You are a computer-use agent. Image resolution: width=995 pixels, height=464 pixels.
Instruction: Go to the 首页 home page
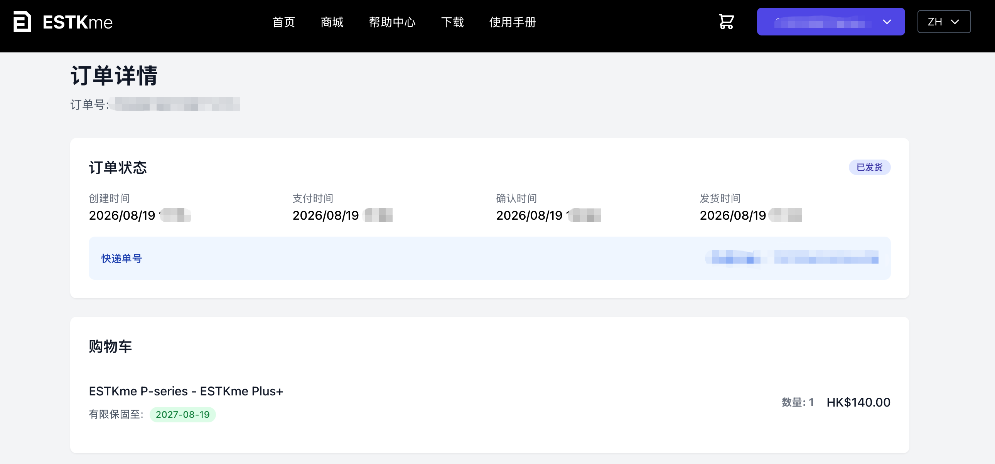pyautogui.click(x=283, y=22)
